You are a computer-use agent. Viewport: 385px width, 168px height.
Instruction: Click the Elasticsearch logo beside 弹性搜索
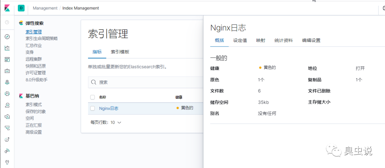tap(21, 23)
